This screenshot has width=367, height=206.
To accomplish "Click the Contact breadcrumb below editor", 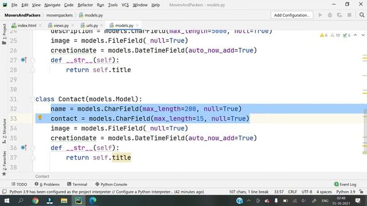I will 42,176.
